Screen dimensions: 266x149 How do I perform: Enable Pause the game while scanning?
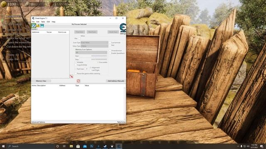coord(76,74)
